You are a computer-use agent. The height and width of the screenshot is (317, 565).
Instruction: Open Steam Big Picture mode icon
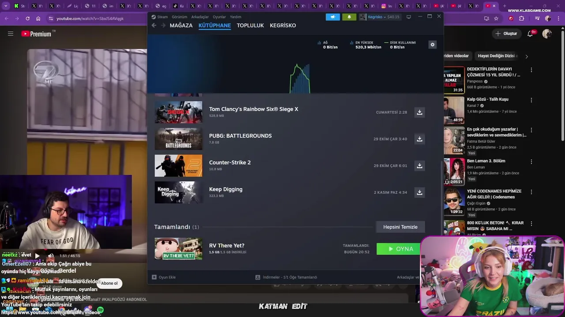[x=409, y=17]
